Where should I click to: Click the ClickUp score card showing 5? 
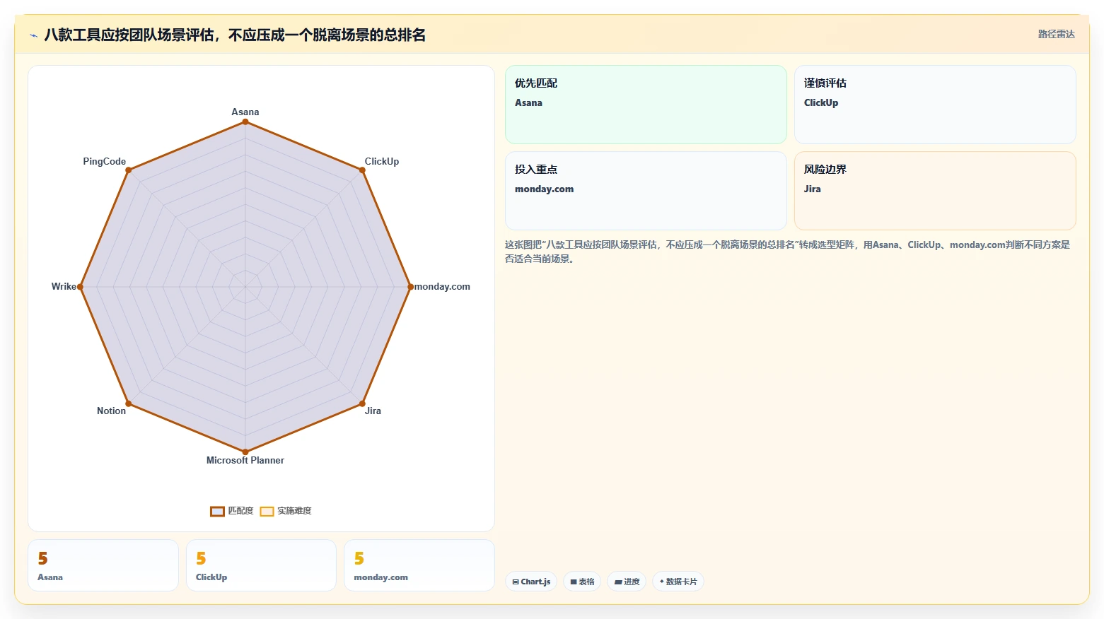tap(261, 565)
